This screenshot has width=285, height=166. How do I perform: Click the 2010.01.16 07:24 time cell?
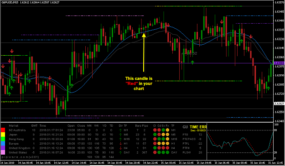tap(51, 152)
